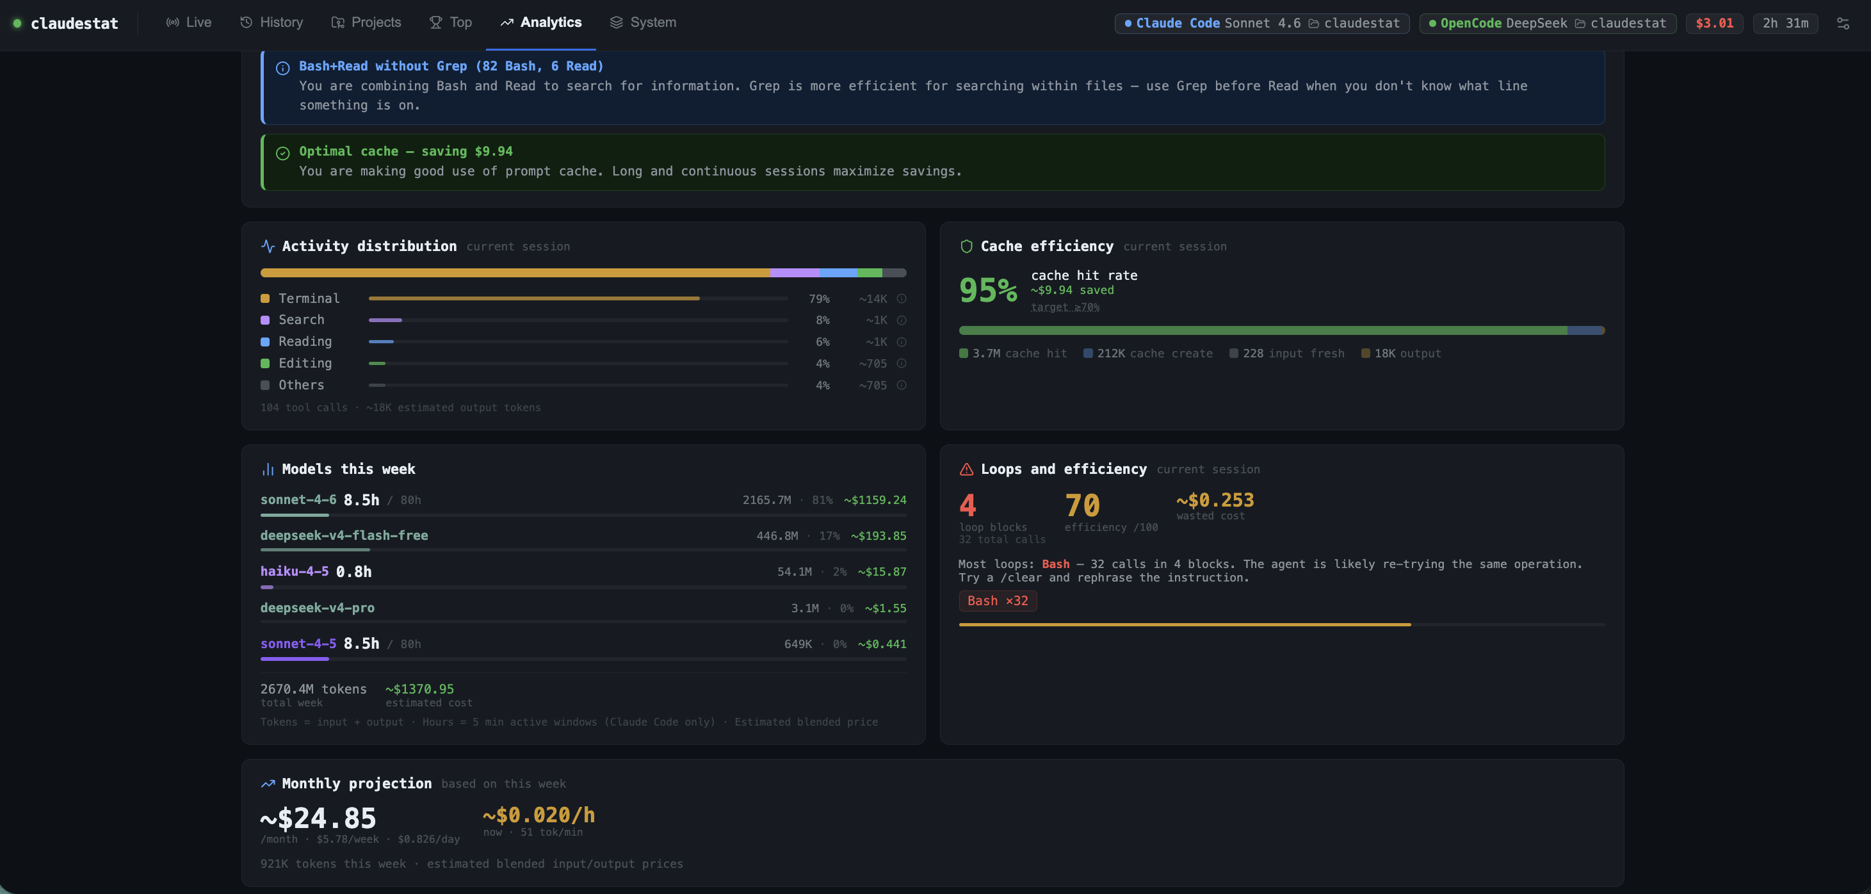Select the Analytics tab
The height and width of the screenshot is (894, 1871).
541,22
